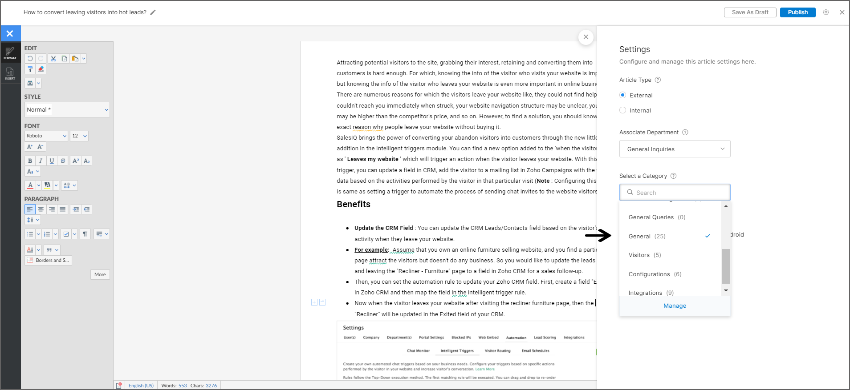This screenshot has height=390, width=850.
Task: Click the Undo icon in the Edit section
Action: [30, 59]
